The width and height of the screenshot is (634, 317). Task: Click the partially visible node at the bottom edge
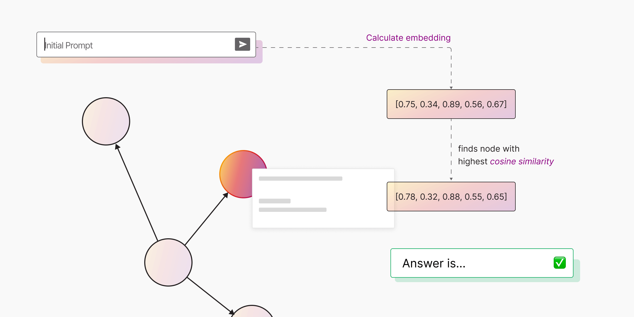click(x=252, y=312)
